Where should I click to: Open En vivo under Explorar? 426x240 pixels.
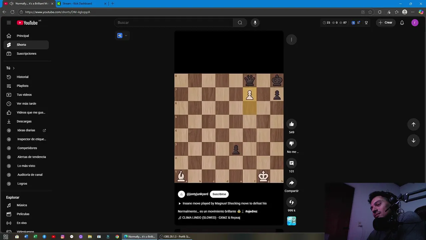[26, 223]
